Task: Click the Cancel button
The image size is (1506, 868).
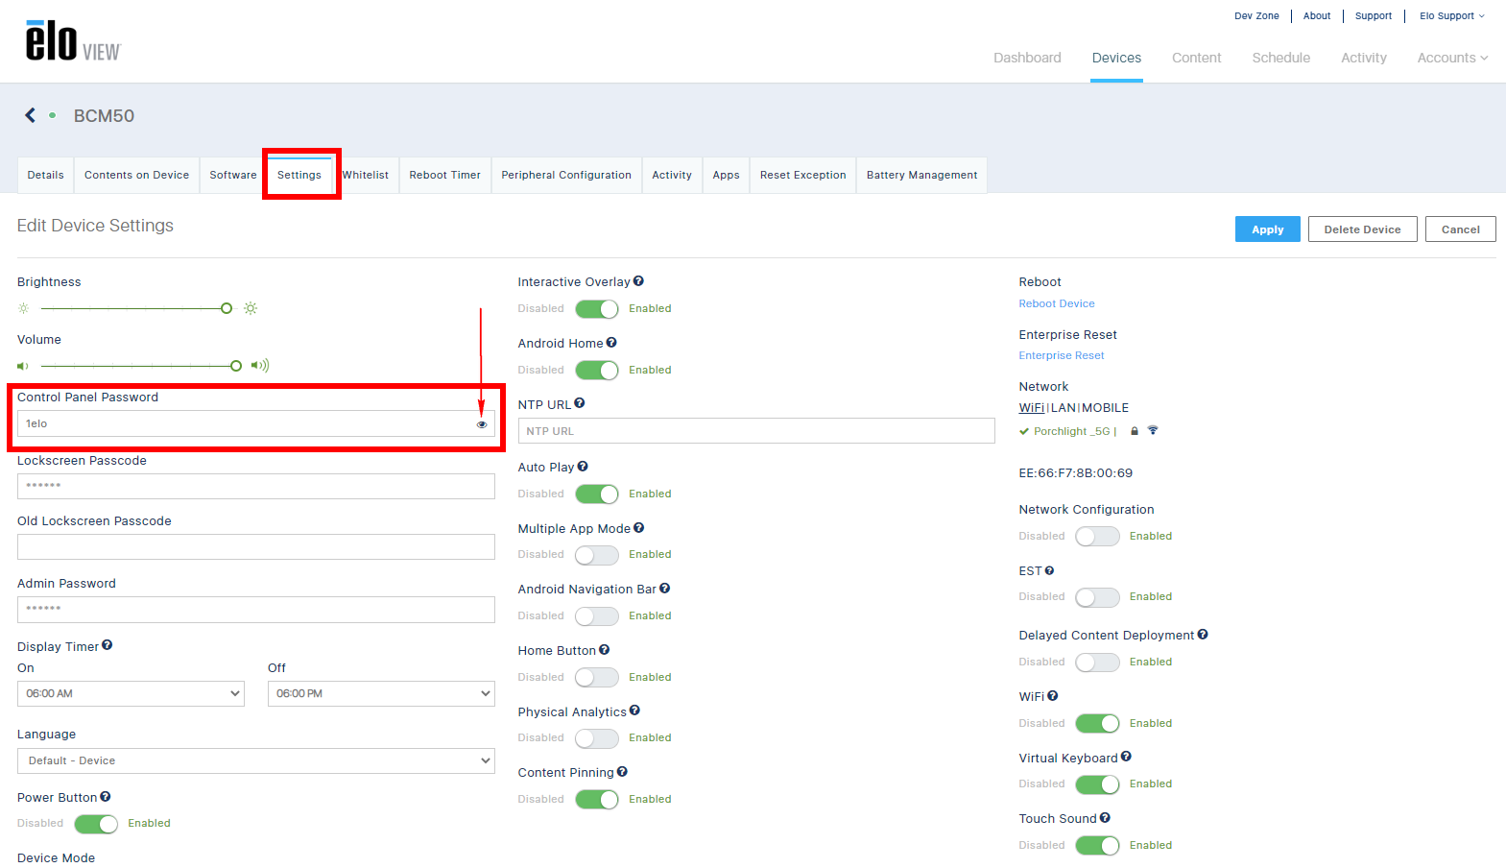Action: point(1460,229)
